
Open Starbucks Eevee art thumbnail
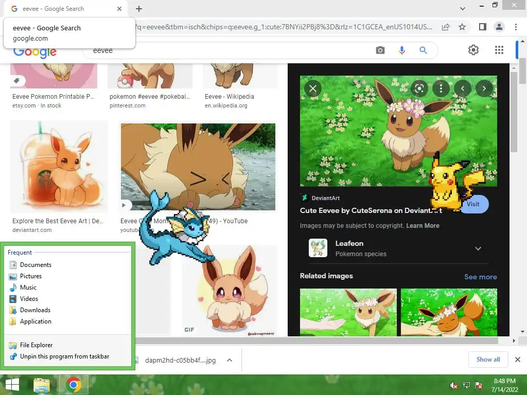click(x=59, y=167)
